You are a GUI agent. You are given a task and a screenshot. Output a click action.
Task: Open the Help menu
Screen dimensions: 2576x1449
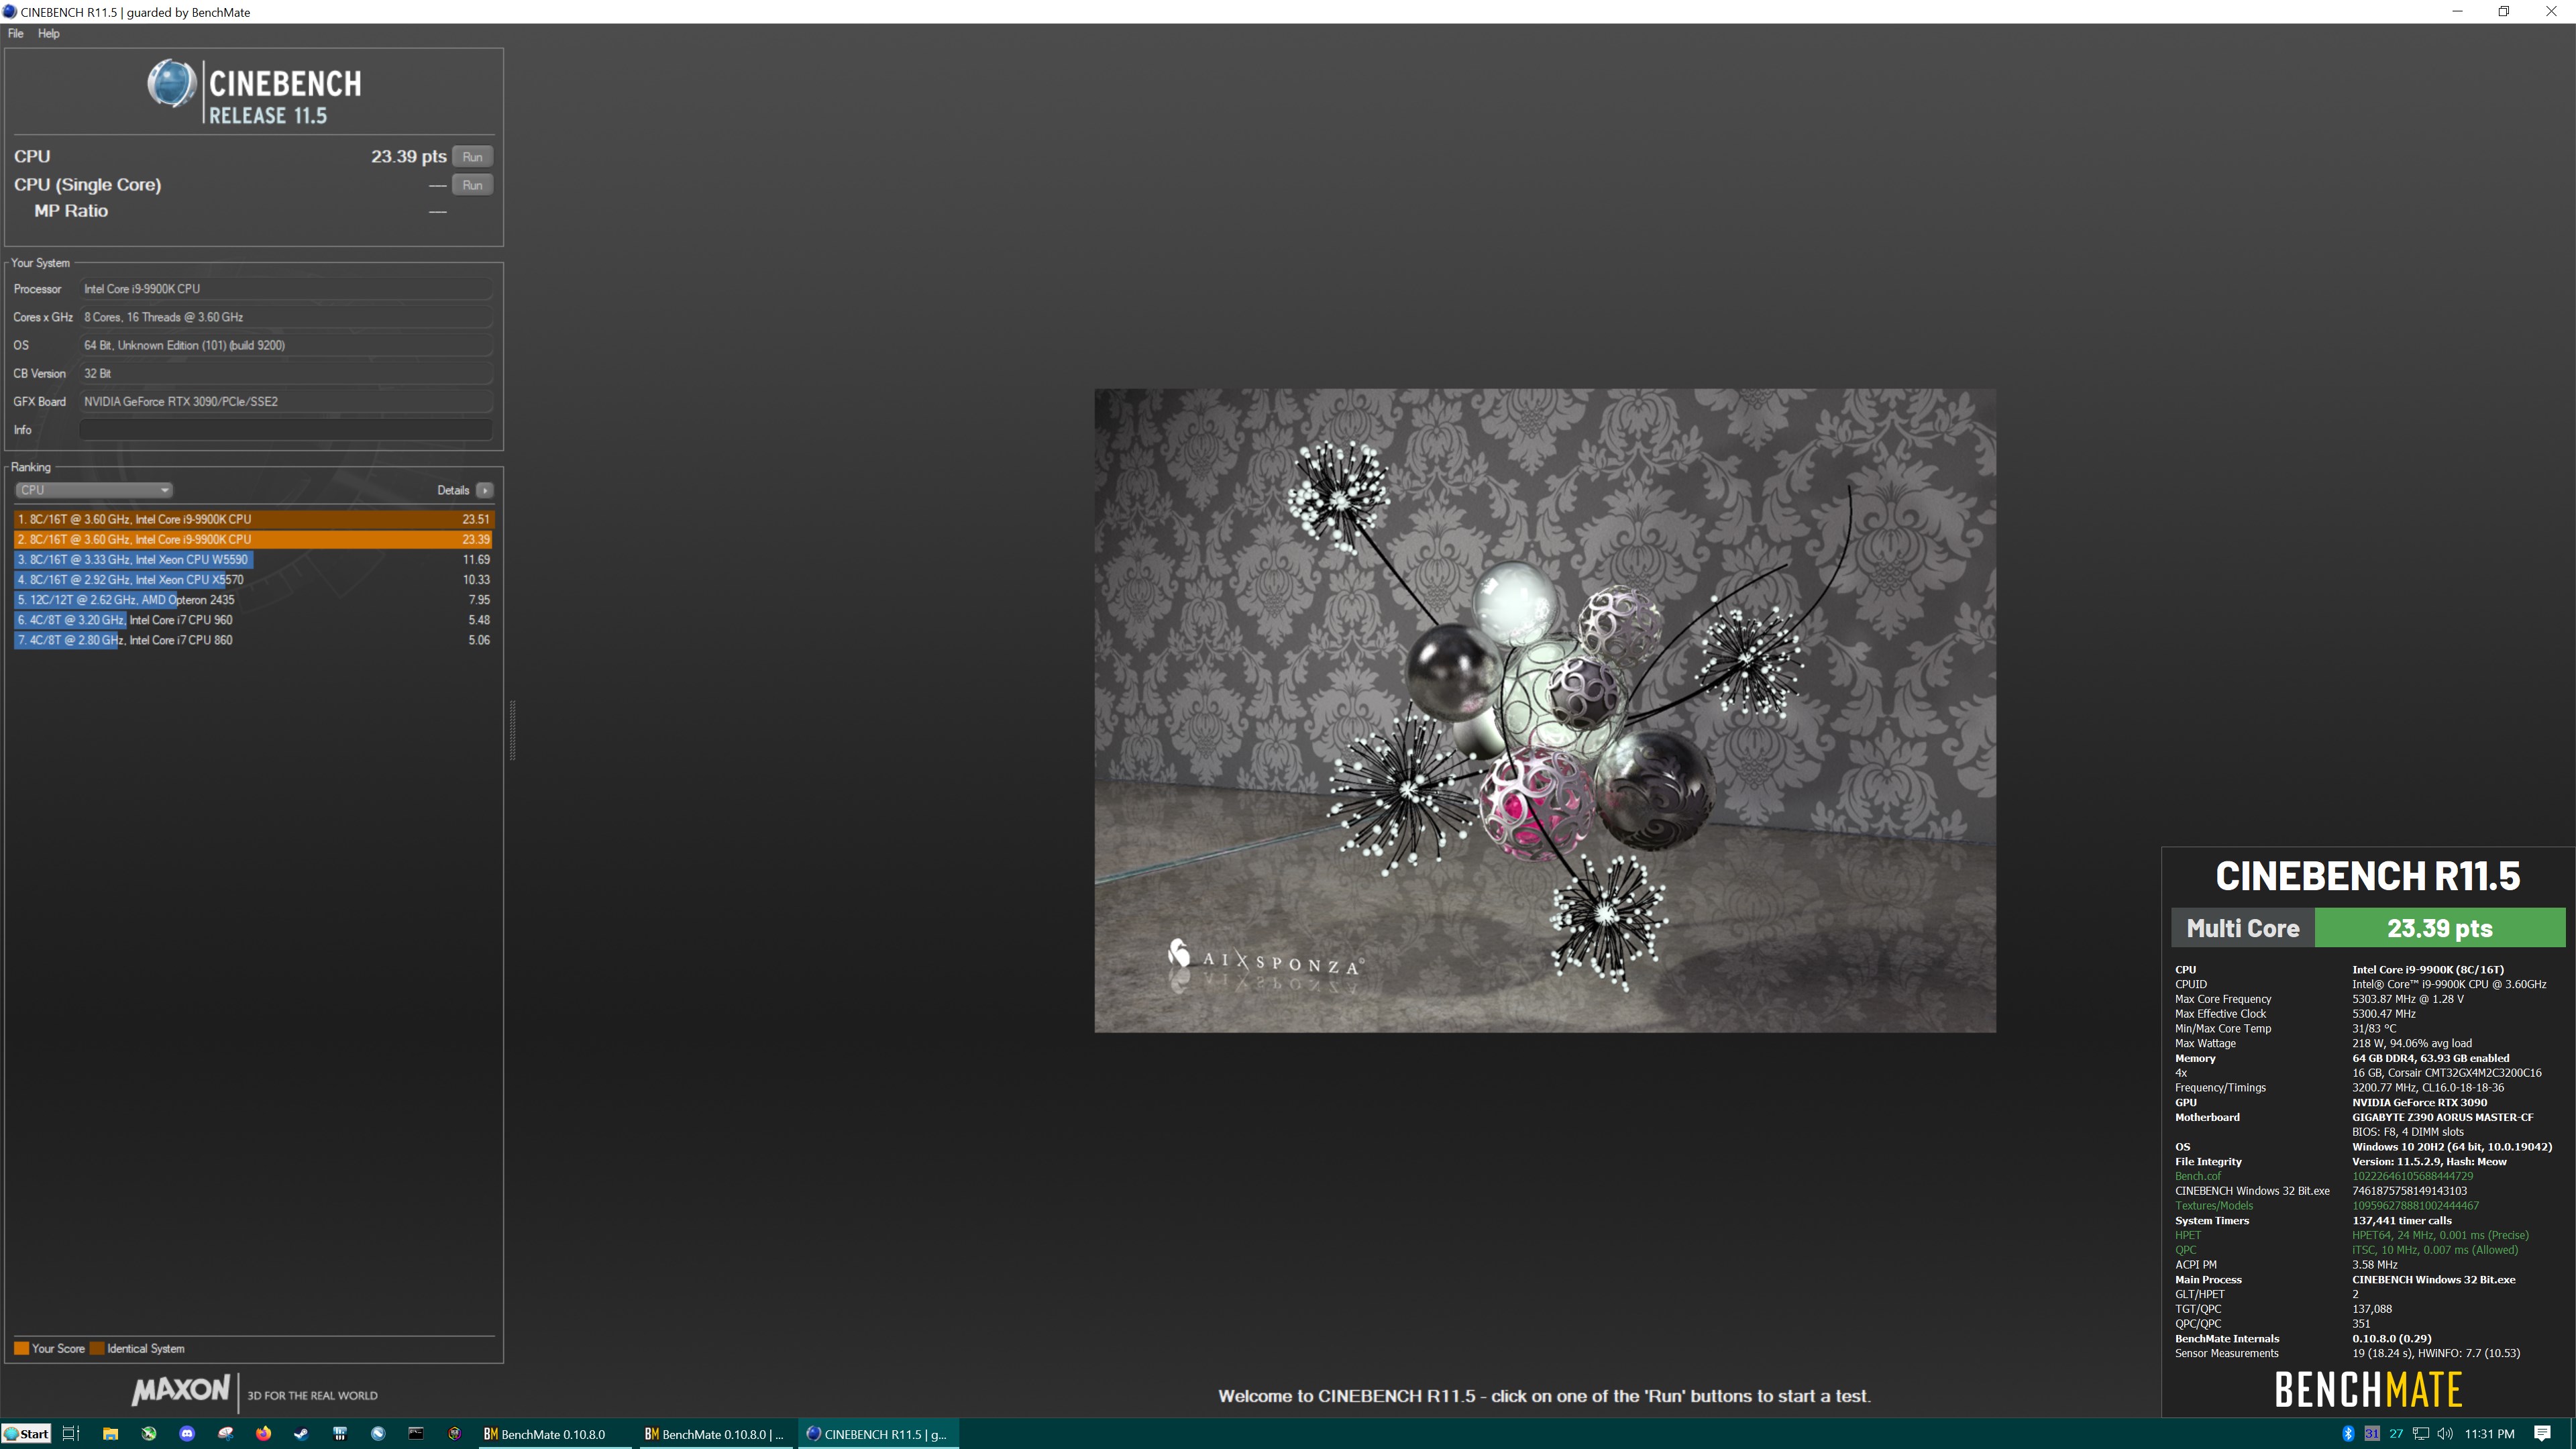[x=49, y=33]
